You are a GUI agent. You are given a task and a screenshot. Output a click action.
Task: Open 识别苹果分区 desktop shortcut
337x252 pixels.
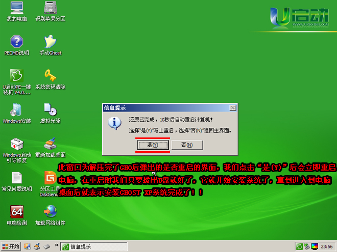pos(50,9)
